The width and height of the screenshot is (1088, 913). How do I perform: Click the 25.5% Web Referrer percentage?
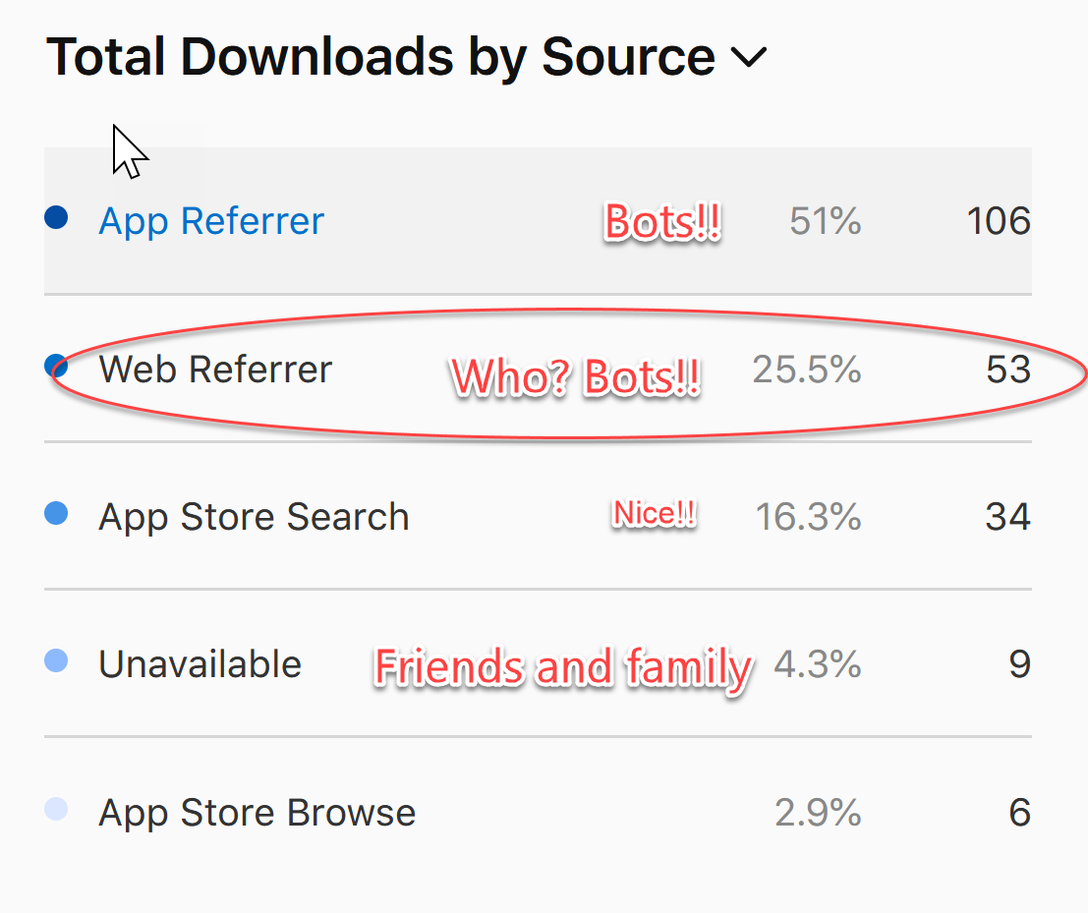(x=807, y=370)
